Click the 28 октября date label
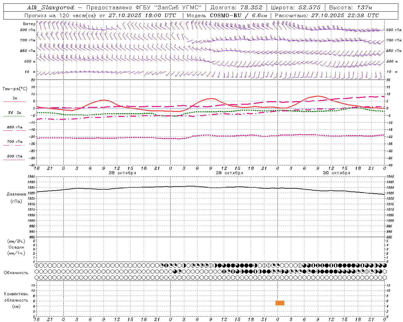This screenshot has width=403, height=322. 122,173
